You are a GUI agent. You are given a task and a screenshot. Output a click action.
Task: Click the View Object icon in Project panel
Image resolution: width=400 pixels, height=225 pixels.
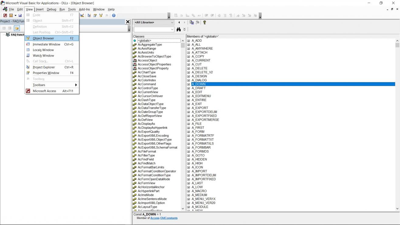(x=10, y=28)
